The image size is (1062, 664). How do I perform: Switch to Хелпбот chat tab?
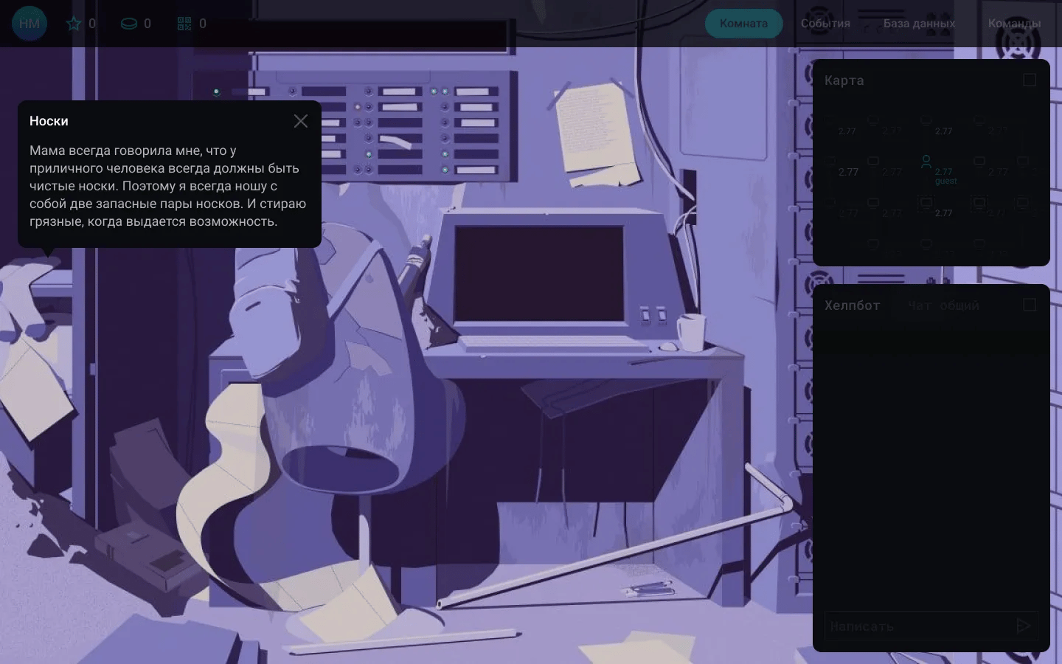coord(852,305)
